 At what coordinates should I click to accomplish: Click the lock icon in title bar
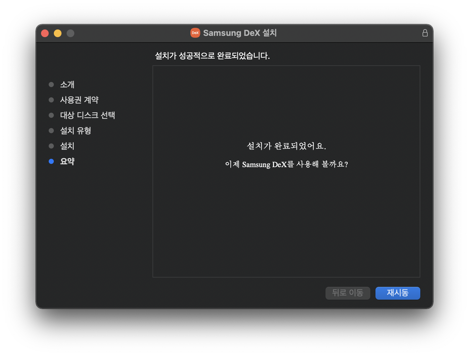click(x=425, y=33)
